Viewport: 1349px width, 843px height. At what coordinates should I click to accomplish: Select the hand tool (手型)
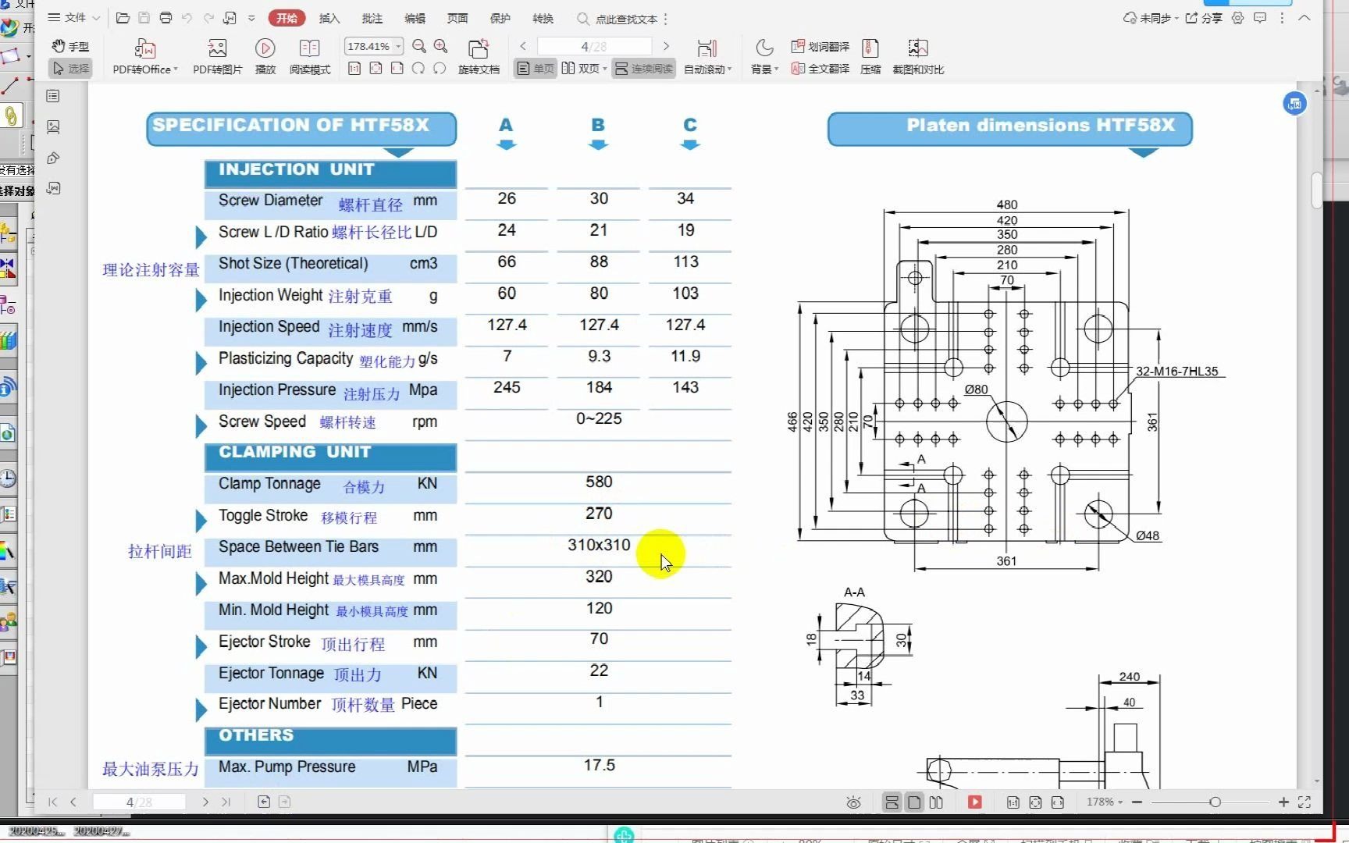coord(70,46)
